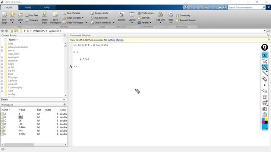Click the help question mark in quick access toolbar
271x152 pixels.
(224, 8)
